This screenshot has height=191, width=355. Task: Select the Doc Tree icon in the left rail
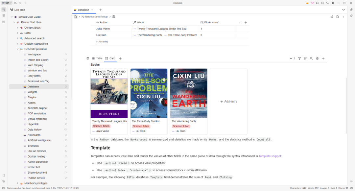[x=4, y=10]
